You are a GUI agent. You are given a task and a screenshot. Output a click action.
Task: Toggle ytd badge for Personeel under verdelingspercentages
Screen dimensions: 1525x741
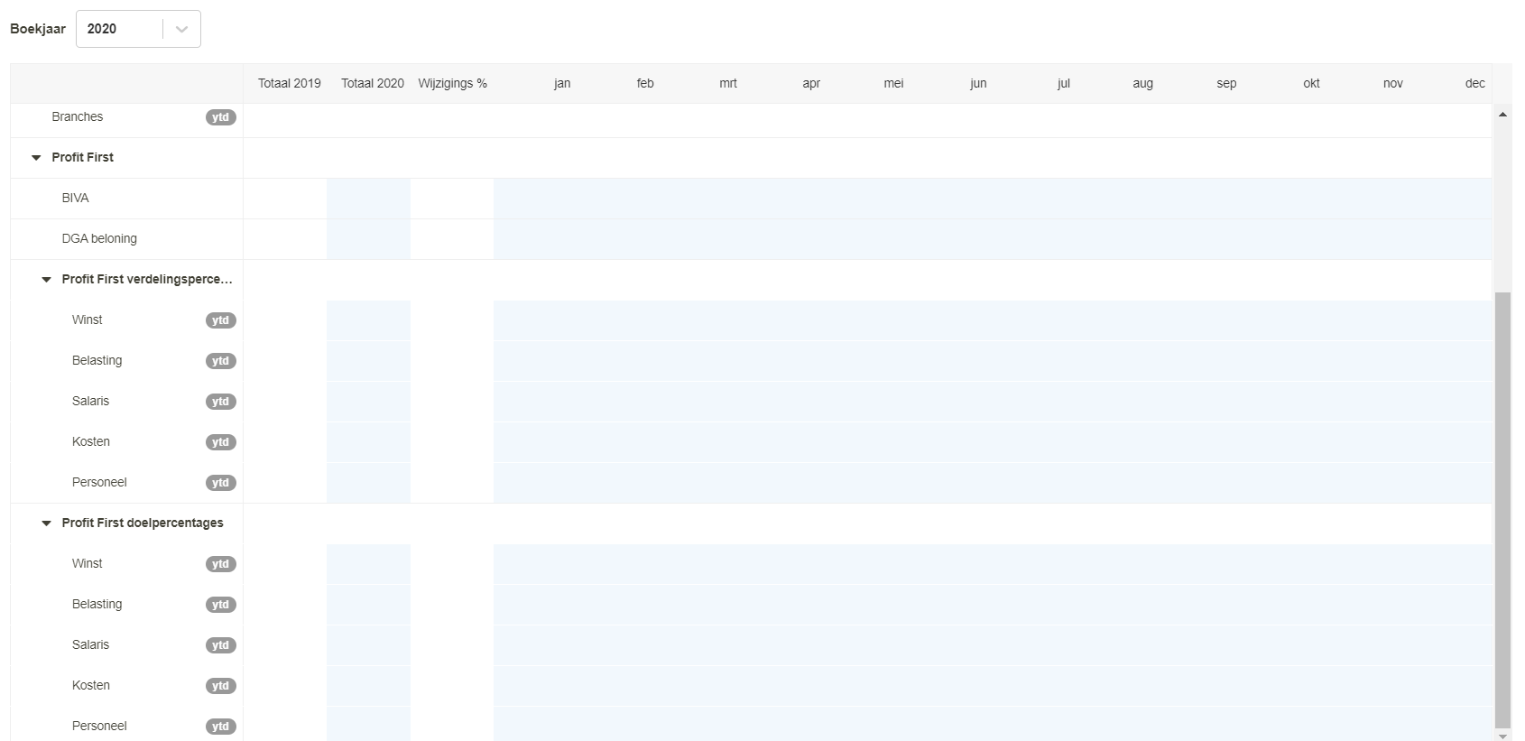point(221,483)
